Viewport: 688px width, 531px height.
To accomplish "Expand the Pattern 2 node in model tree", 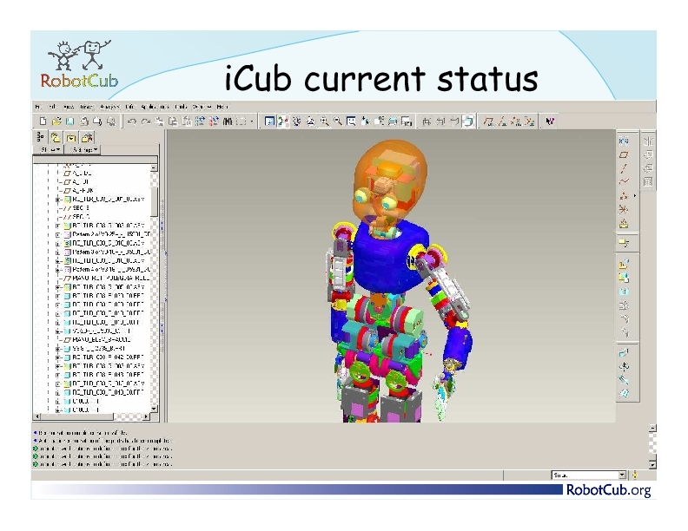I will [x=57, y=235].
